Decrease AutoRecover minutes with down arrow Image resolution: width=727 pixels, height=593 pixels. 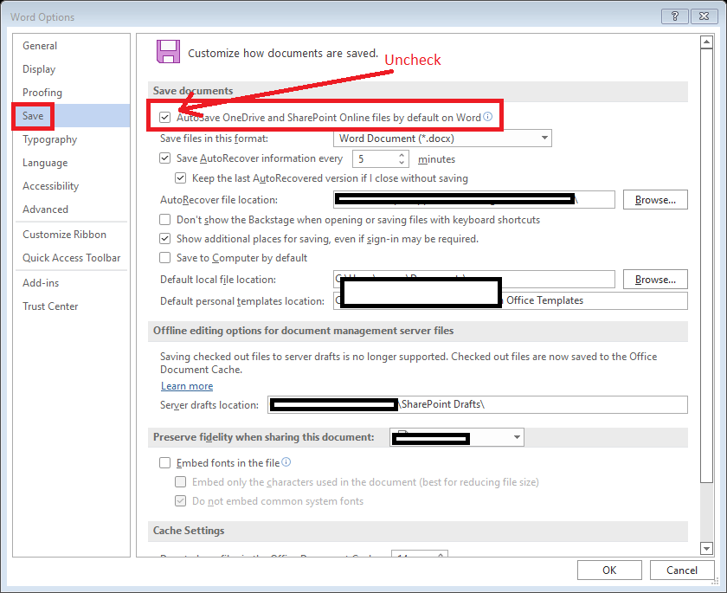point(402,163)
